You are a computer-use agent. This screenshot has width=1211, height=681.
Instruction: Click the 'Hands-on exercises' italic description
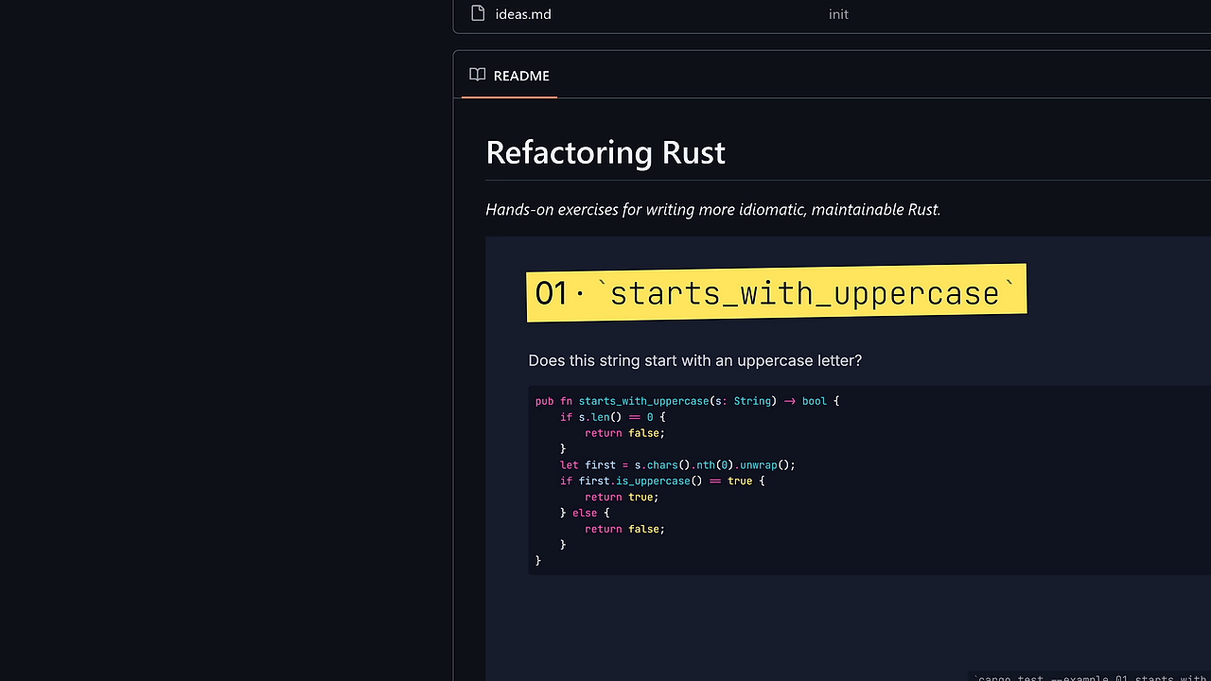tap(712, 210)
